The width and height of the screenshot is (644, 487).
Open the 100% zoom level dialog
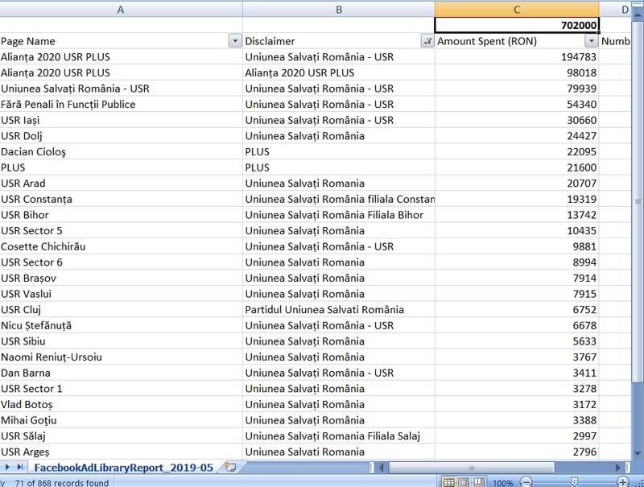tap(502, 483)
